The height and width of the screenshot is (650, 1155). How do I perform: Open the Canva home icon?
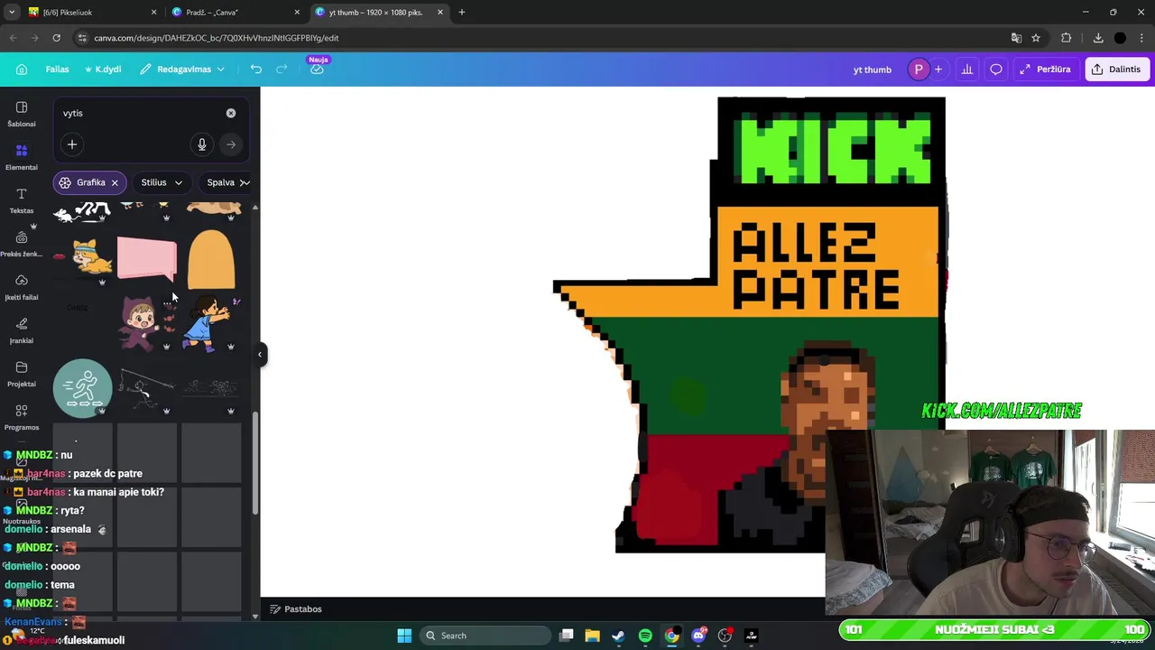22,70
